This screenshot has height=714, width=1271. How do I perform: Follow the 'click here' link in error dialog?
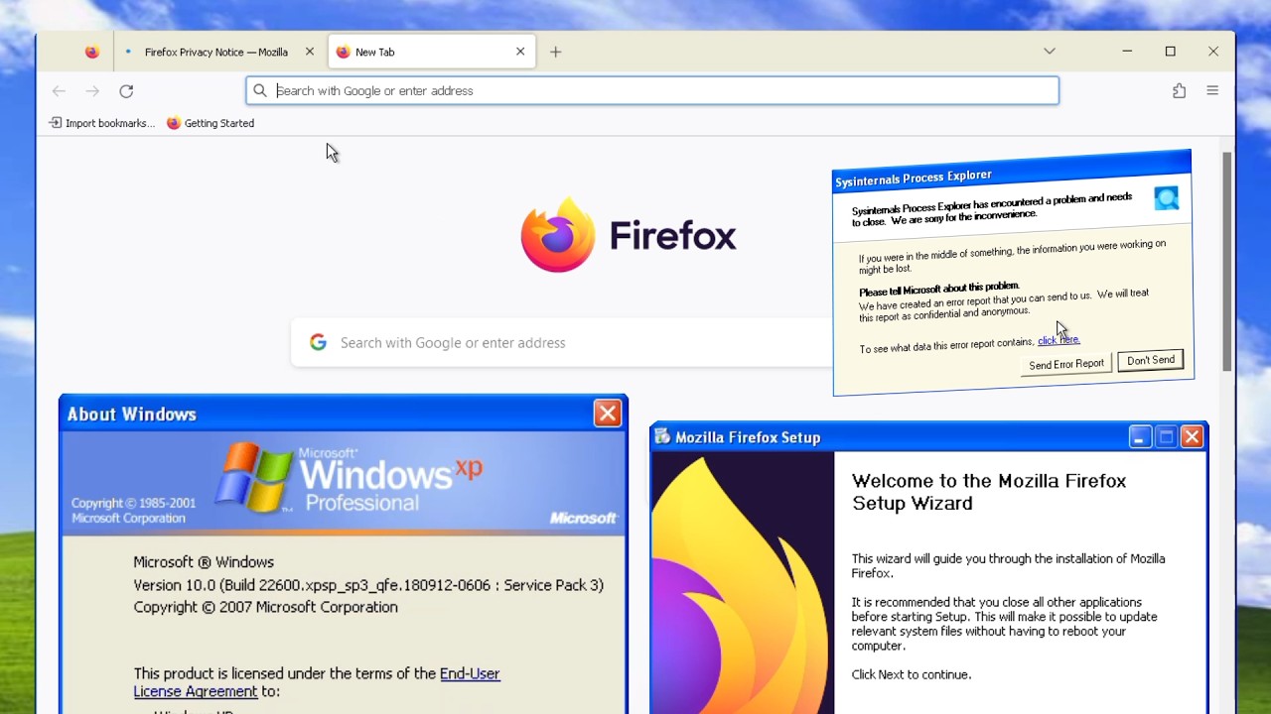[1059, 340]
